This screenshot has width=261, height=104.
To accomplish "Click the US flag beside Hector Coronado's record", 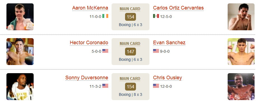I will pos(105,51).
